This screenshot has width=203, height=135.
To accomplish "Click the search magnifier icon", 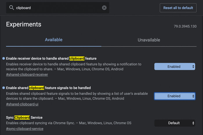I will [x=12, y=8].
